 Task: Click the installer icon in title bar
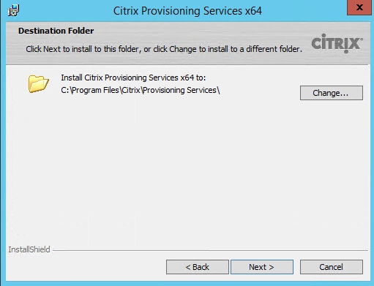(x=13, y=10)
